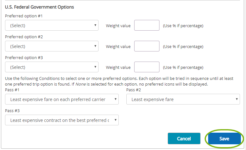Click arrow on Preferred option #3 select
The height and width of the screenshot is (150, 246).
pos(95,67)
